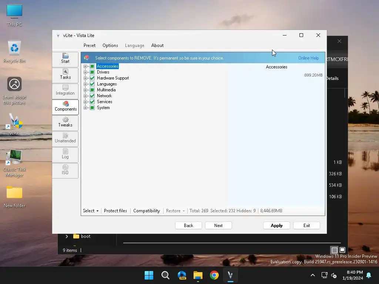Launch Edge Preview from taskbar
Image resolution: width=379 pixels, height=284 pixels.
pos(182,275)
